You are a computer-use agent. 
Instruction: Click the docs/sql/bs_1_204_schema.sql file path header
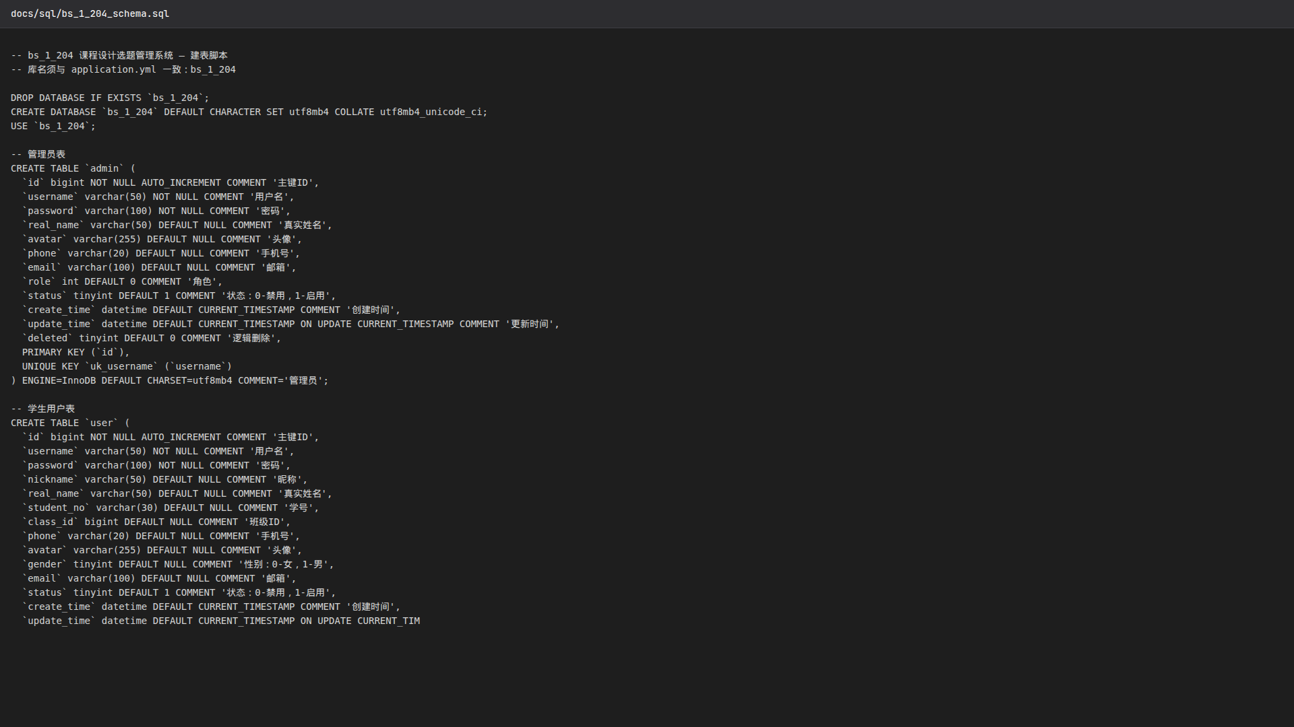pyautogui.click(x=90, y=13)
